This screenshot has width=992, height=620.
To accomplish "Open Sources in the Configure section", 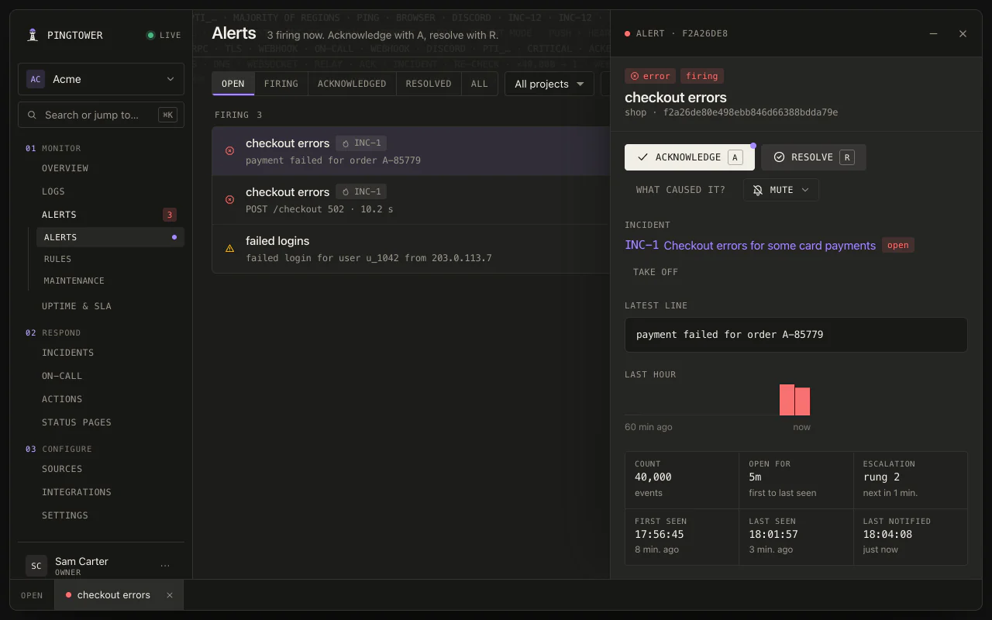I will [62, 469].
